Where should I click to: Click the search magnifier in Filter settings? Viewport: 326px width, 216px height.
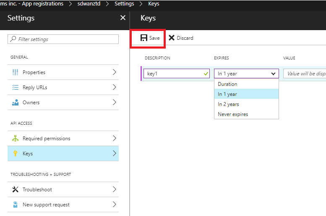pos(13,39)
